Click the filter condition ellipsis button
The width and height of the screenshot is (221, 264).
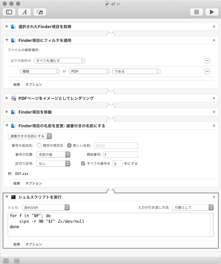coord(207,71)
